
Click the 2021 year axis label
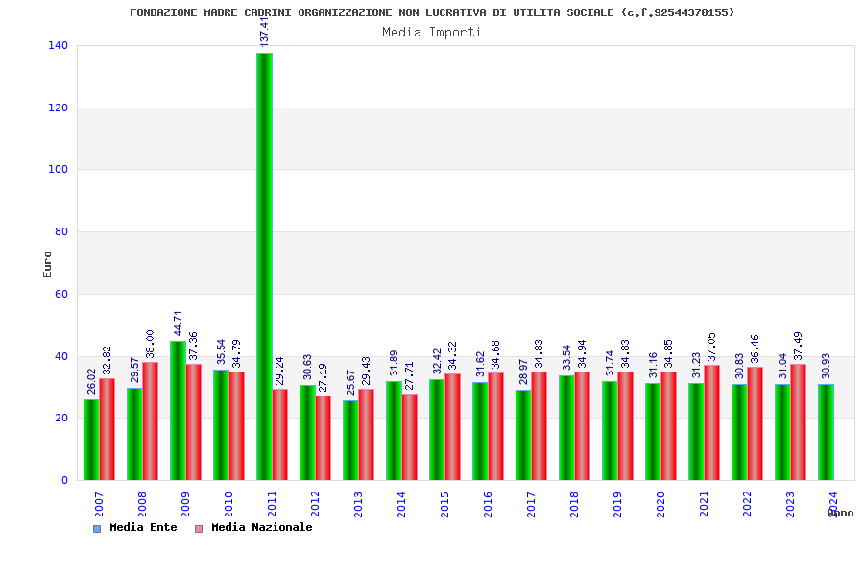(x=705, y=504)
